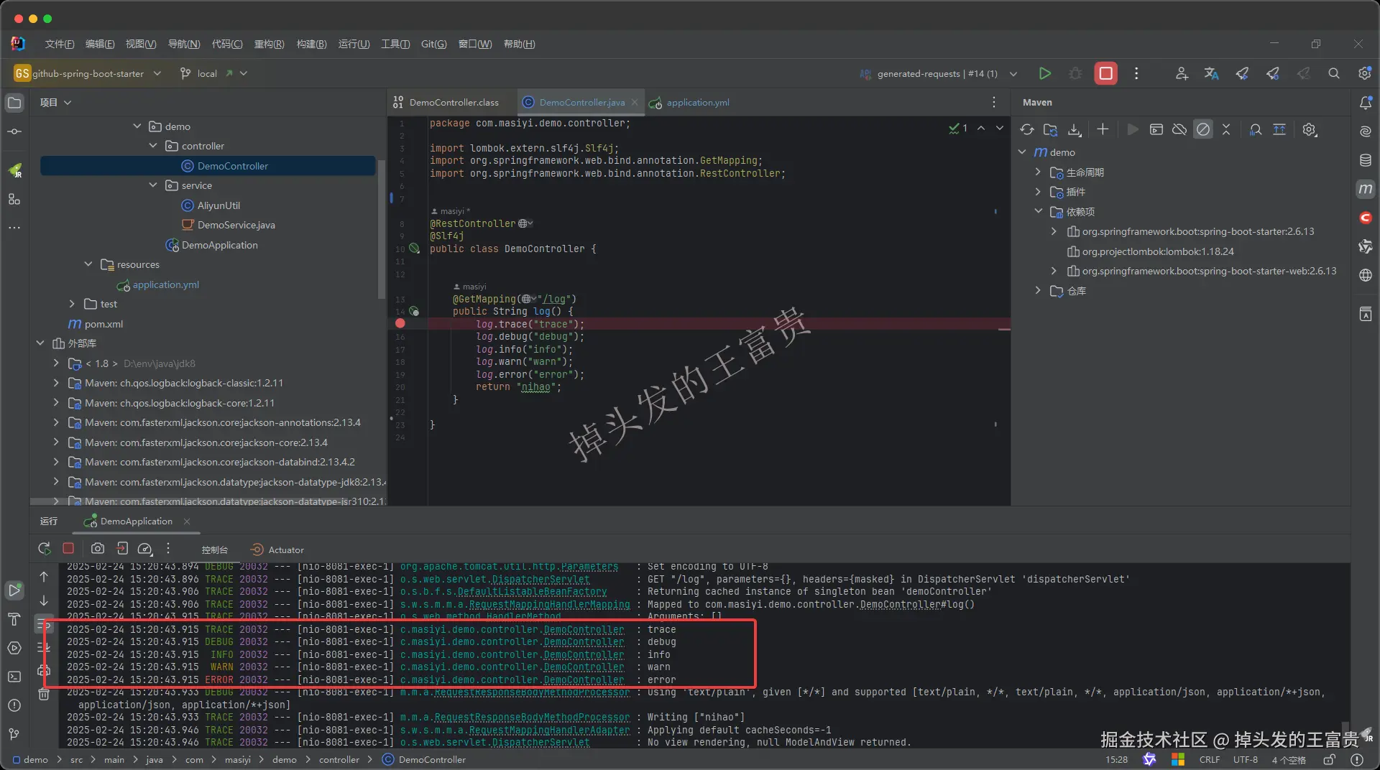Expand the 插件 node in Maven
1380x770 pixels.
point(1038,192)
